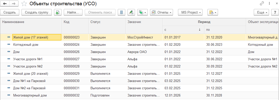The height and width of the screenshot is (100, 279).
Task: Open the three-dots window menu
Action: coord(268,3)
